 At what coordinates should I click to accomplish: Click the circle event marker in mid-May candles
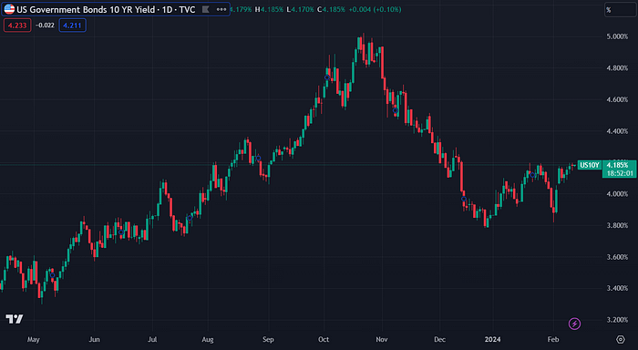(52, 275)
